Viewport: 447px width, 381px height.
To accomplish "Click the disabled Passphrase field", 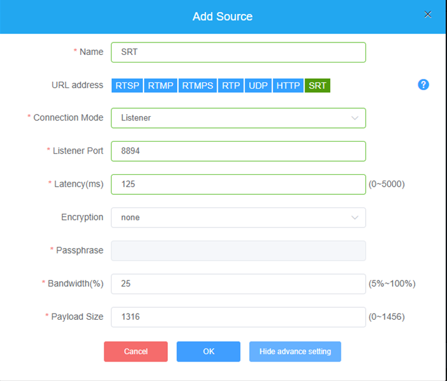I will [238, 250].
